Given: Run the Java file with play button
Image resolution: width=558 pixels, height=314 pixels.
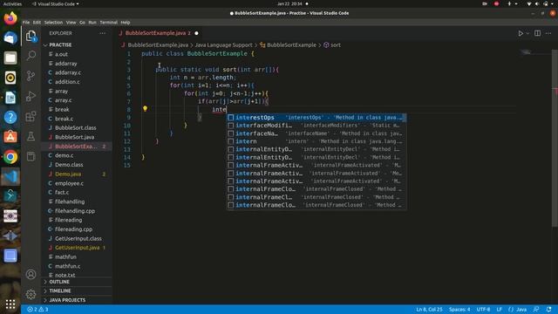Looking at the screenshot, I should (521, 33).
